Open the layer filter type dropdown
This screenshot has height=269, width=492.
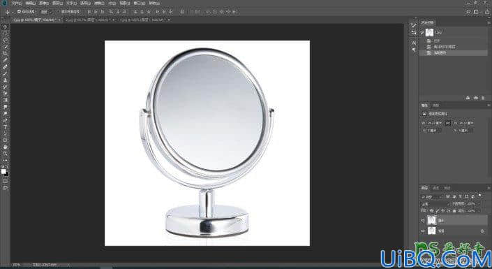pos(432,197)
